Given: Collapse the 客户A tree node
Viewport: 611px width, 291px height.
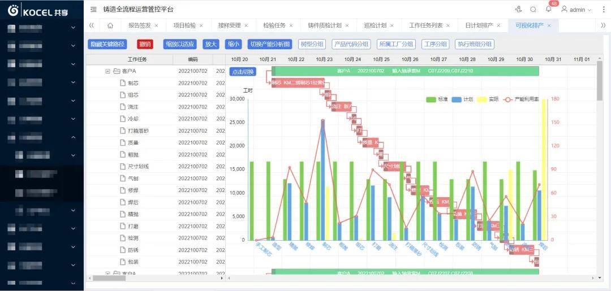Looking at the screenshot, I should point(107,71).
